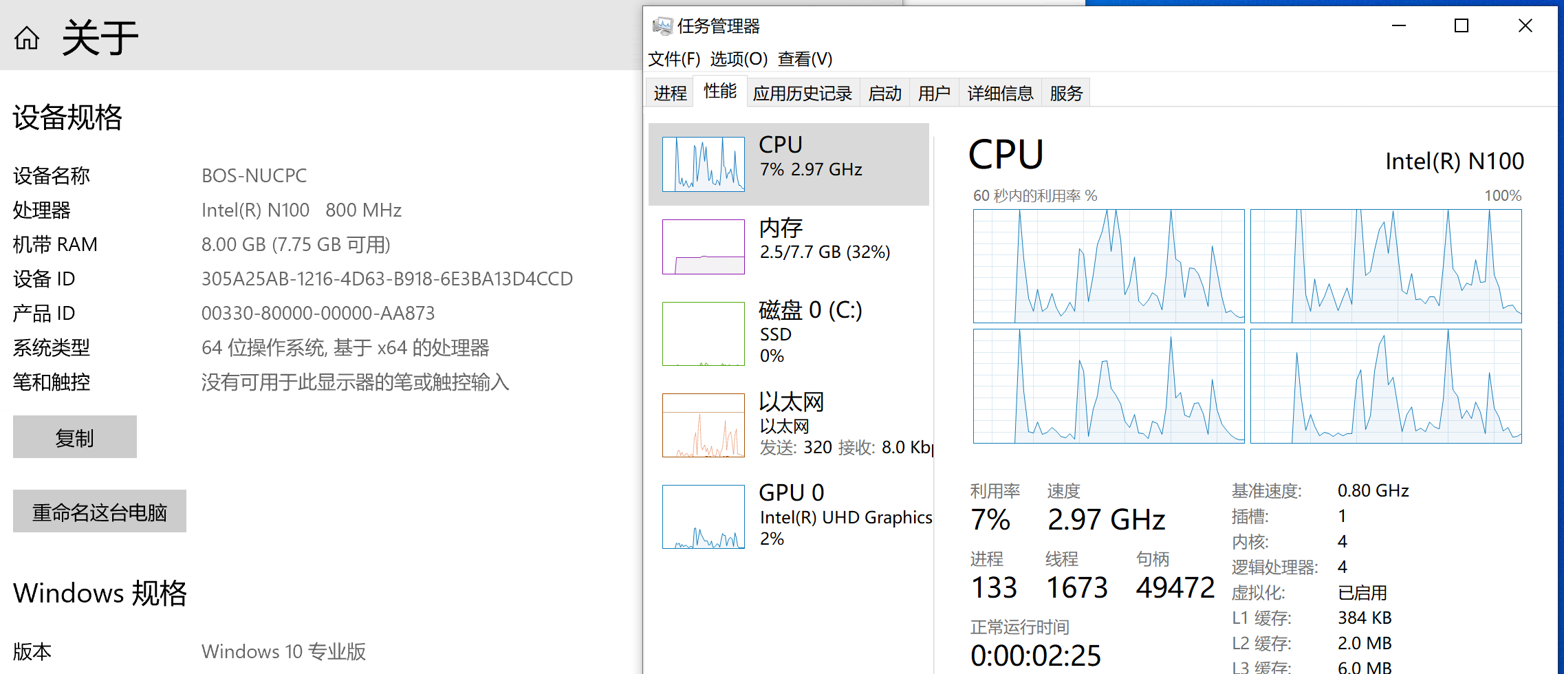Select the 内存 (Memory) mini graph thumbnail
Screen dimensions: 1564x674
click(703, 247)
